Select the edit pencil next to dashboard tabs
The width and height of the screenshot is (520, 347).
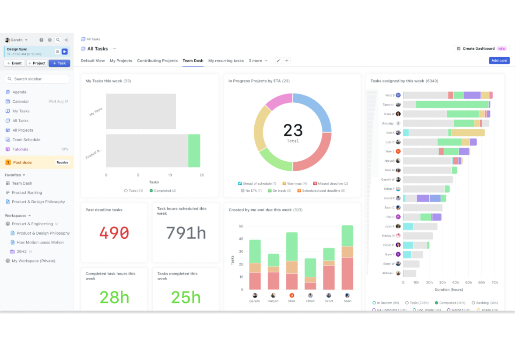(x=278, y=60)
